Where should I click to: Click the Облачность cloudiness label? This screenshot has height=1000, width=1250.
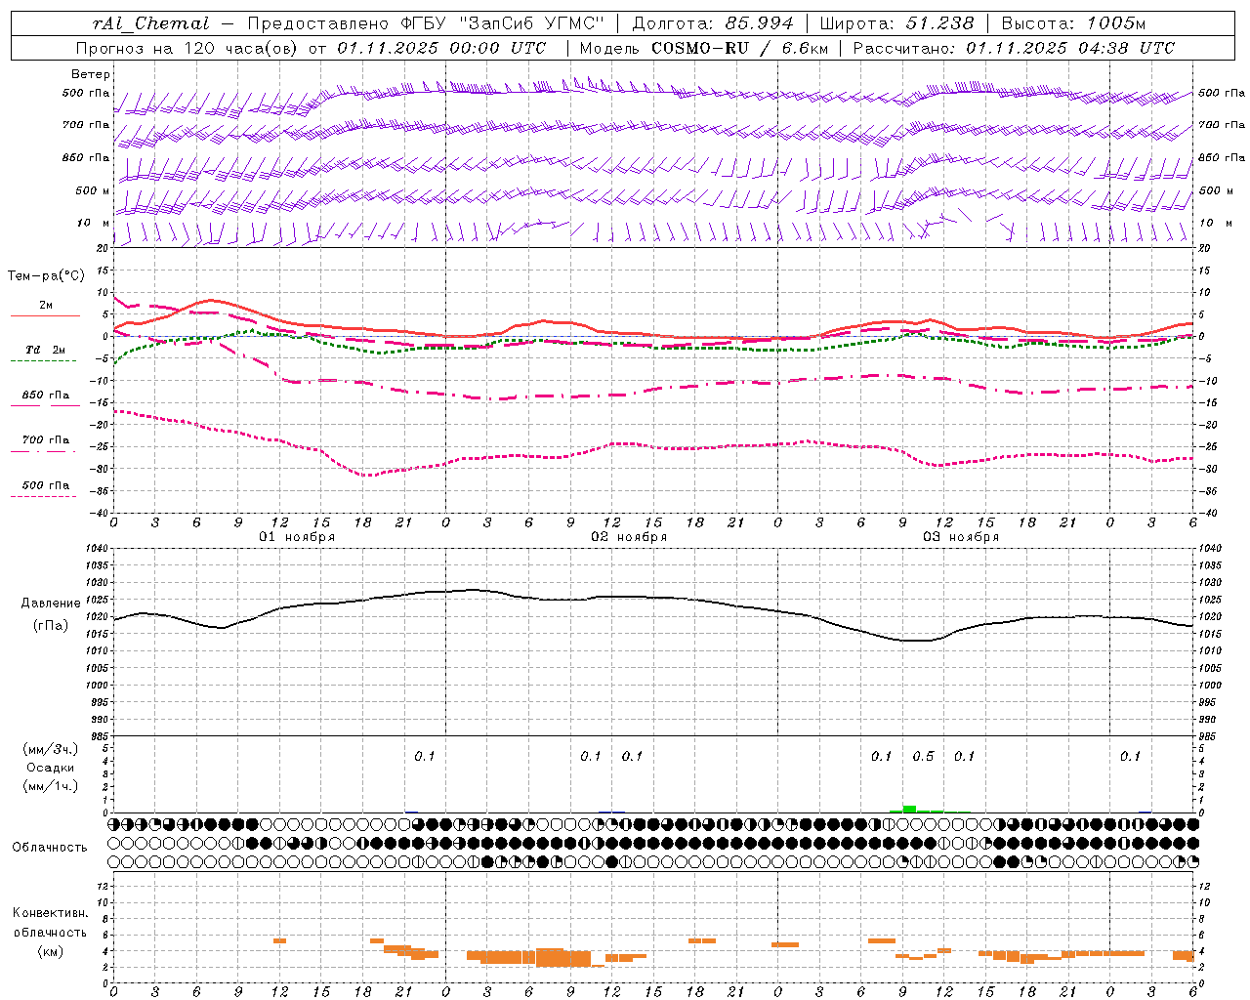pos(50,848)
